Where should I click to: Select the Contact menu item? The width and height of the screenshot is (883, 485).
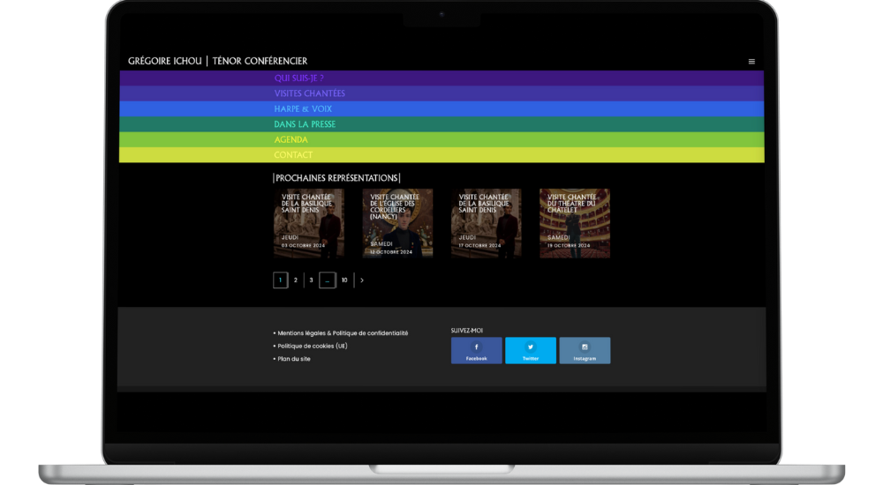(293, 155)
